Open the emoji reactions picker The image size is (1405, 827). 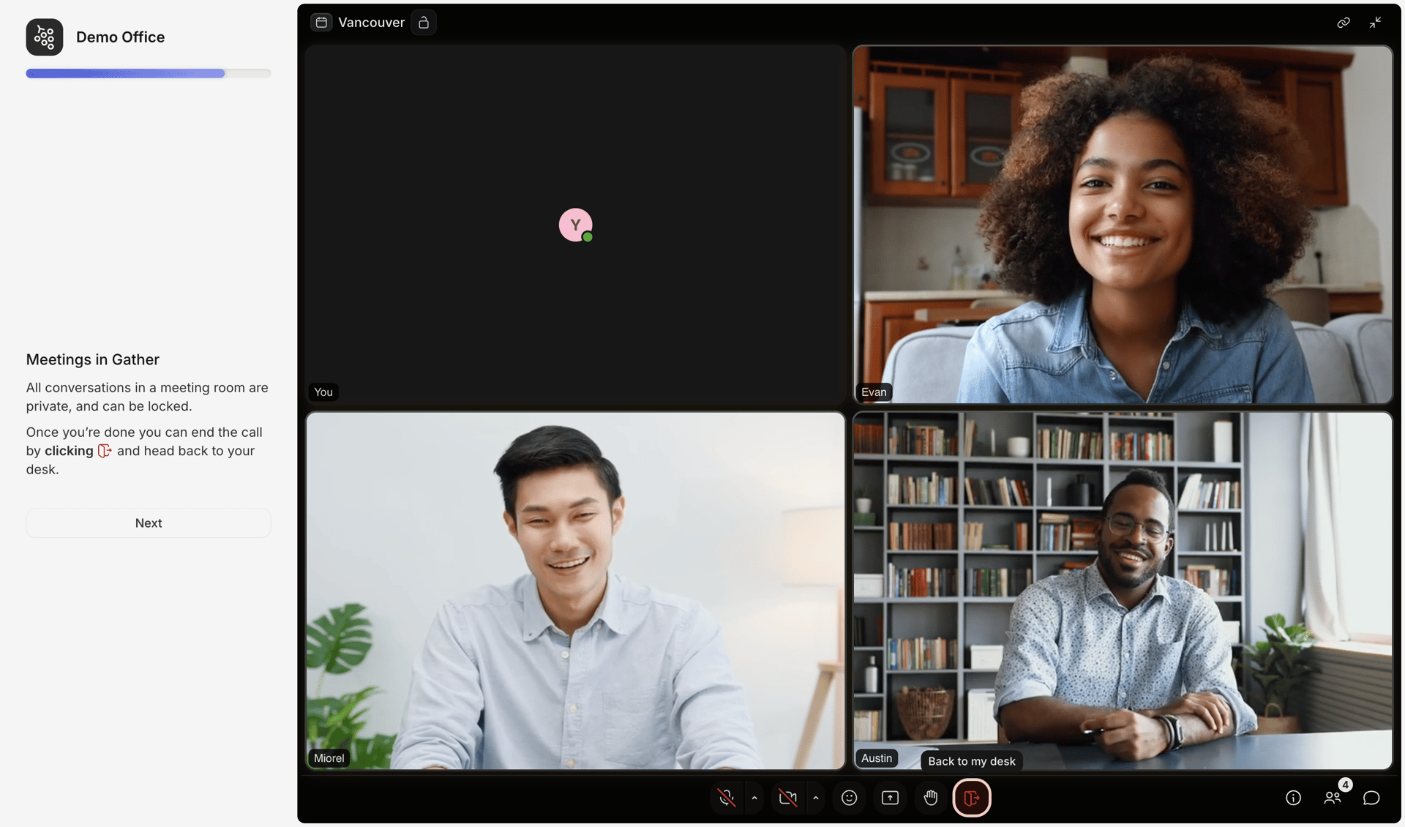(849, 798)
